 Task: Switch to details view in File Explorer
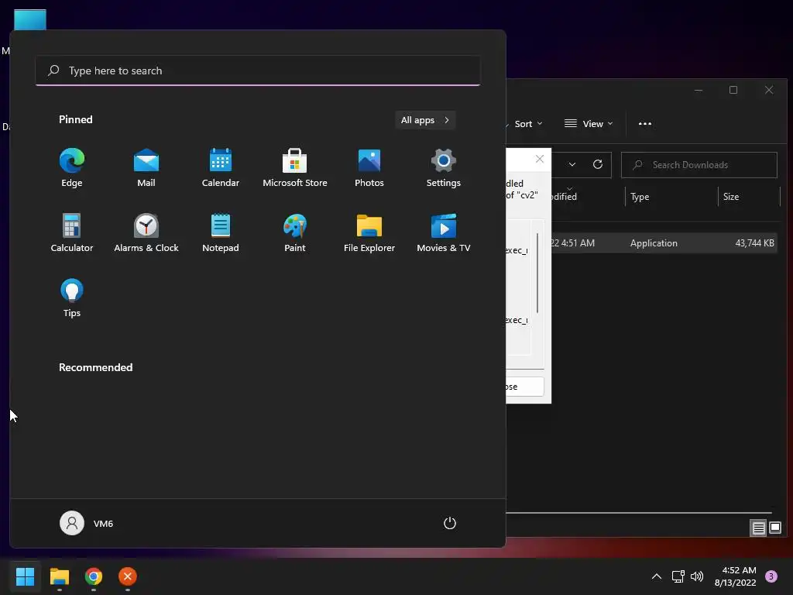[x=758, y=528]
